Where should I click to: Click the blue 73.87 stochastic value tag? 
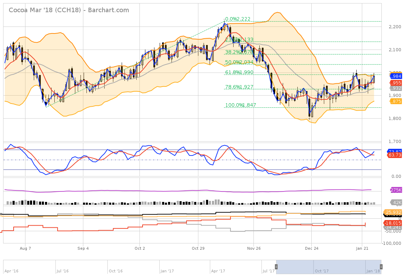point(395,151)
